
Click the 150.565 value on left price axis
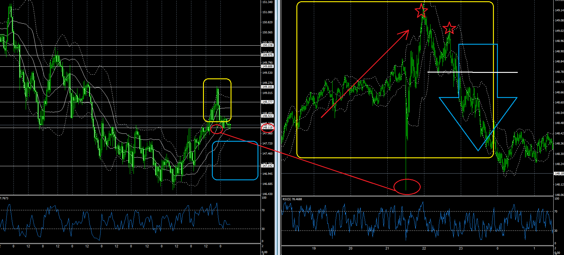[x=267, y=32]
